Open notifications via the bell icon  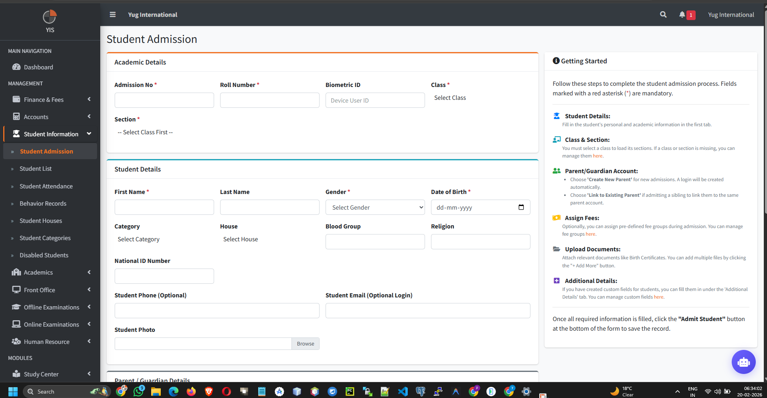pos(683,14)
